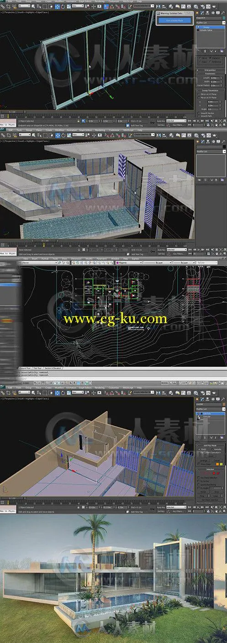Image resolution: width=227 pixels, height=643 pixels.
Task: Click Add Time Tag in house-model window
Action: (137, 254)
